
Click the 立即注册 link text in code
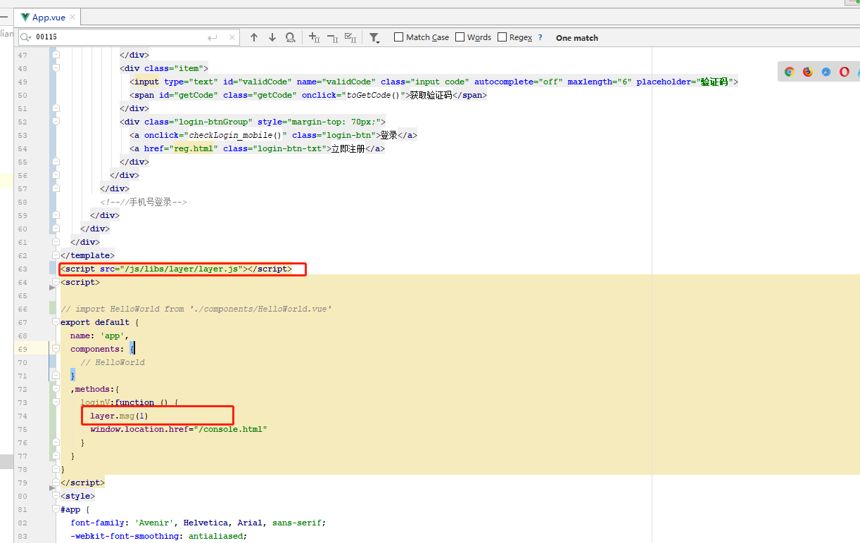click(x=348, y=148)
